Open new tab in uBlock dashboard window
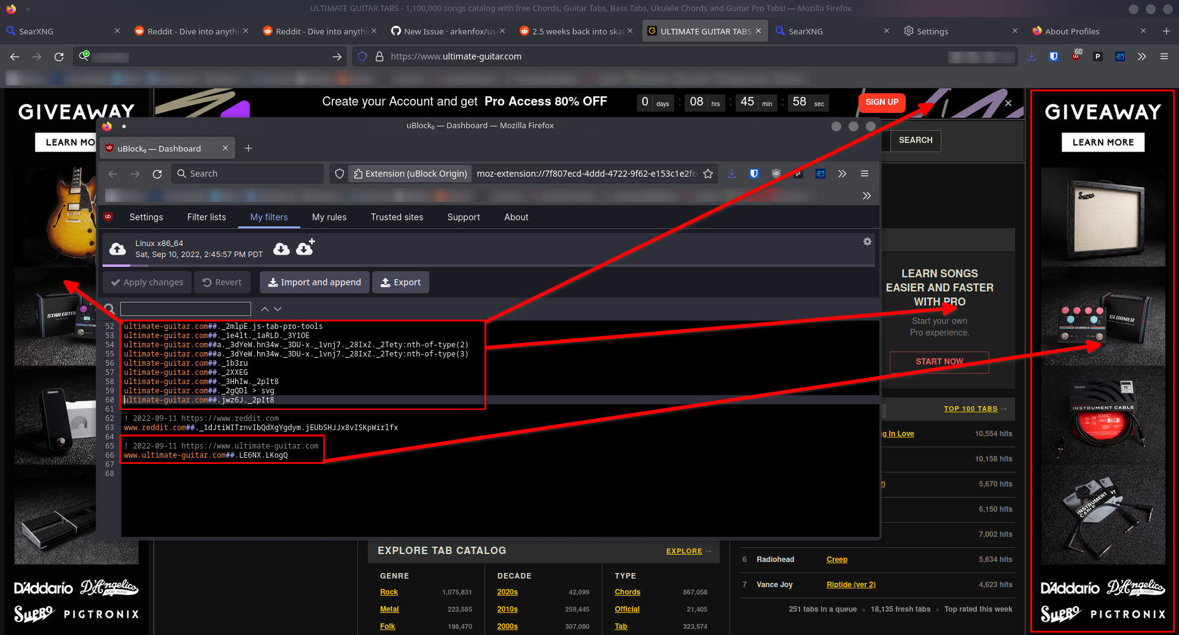 (x=249, y=148)
